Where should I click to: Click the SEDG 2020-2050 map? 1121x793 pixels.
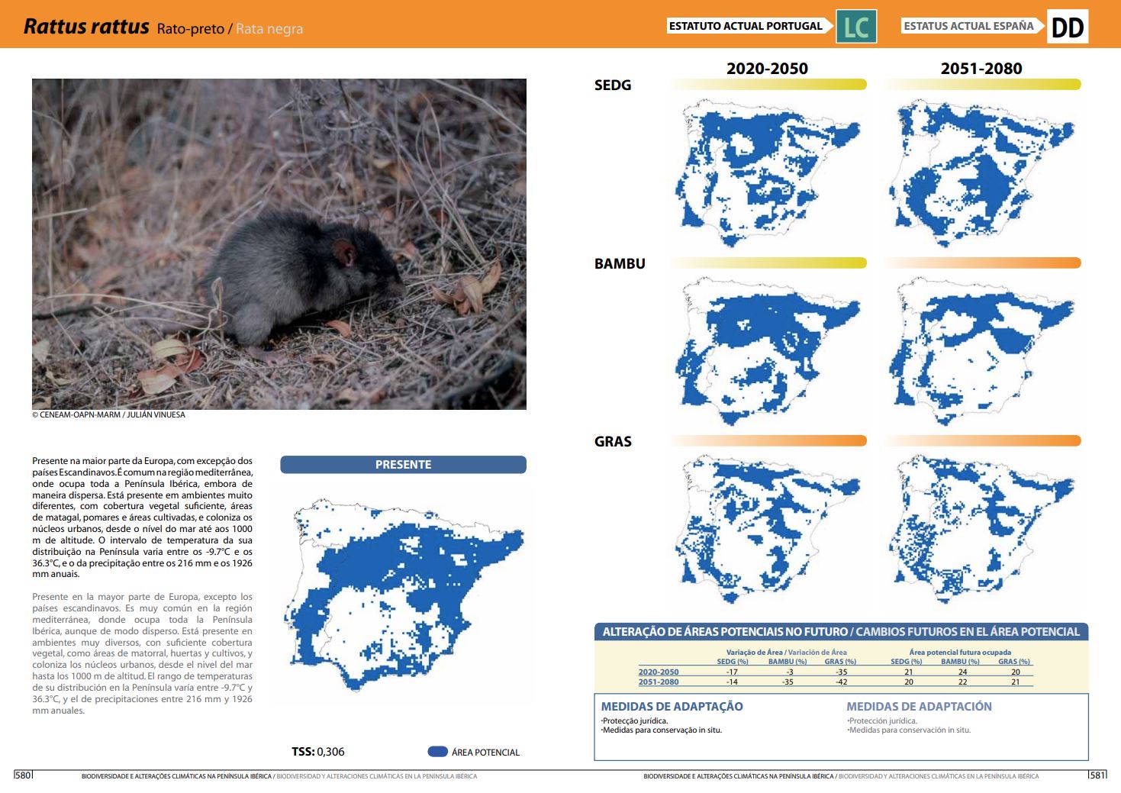(x=767, y=173)
